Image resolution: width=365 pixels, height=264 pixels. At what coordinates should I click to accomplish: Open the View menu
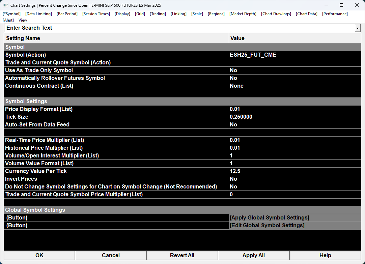[x=23, y=20]
